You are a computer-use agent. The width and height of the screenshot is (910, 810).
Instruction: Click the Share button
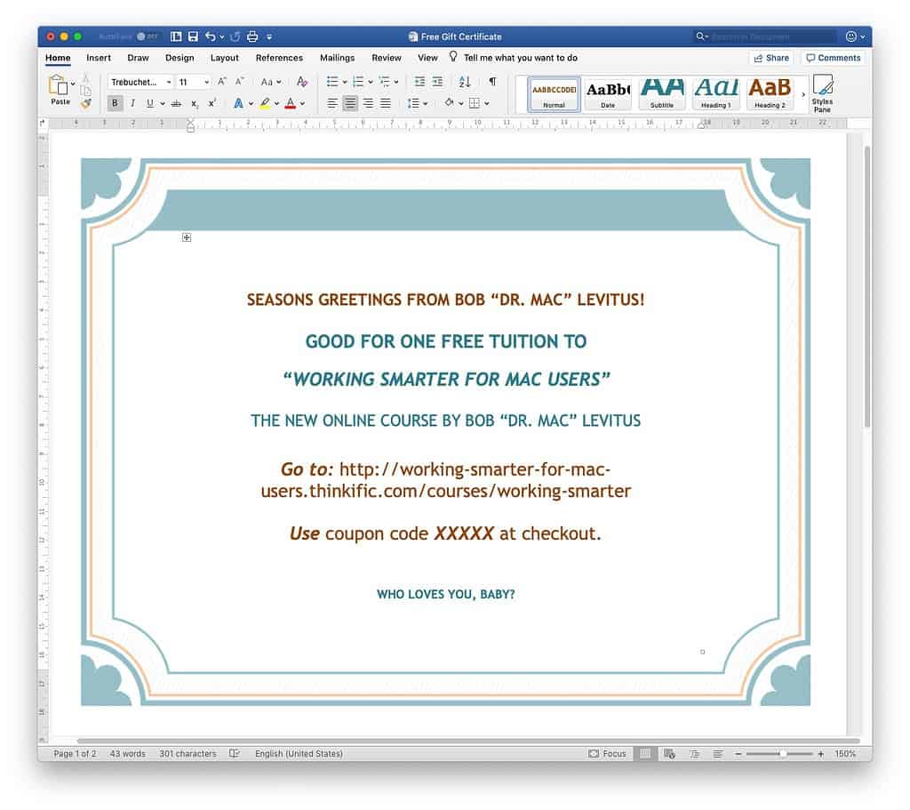click(770, 58)
